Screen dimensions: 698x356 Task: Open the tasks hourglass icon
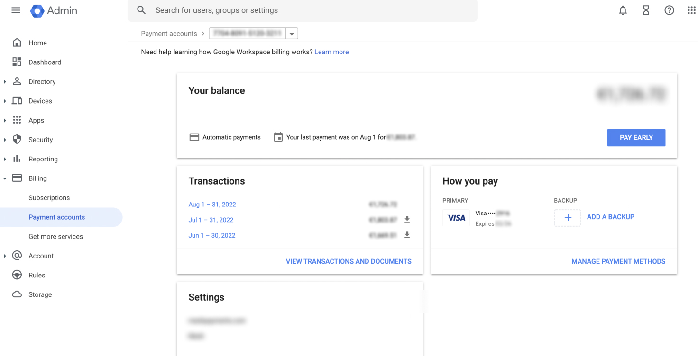(x=646, y=10)
